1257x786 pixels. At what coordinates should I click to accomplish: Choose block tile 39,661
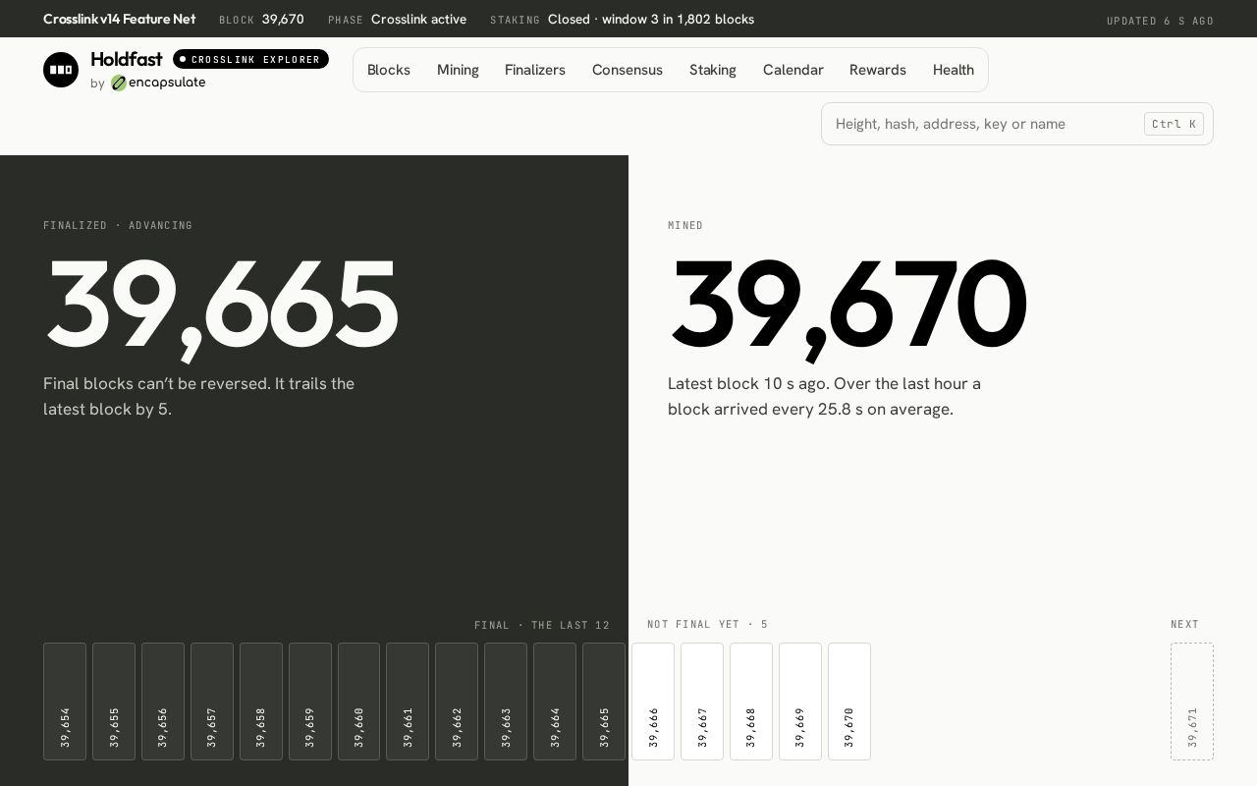[408, 702]
